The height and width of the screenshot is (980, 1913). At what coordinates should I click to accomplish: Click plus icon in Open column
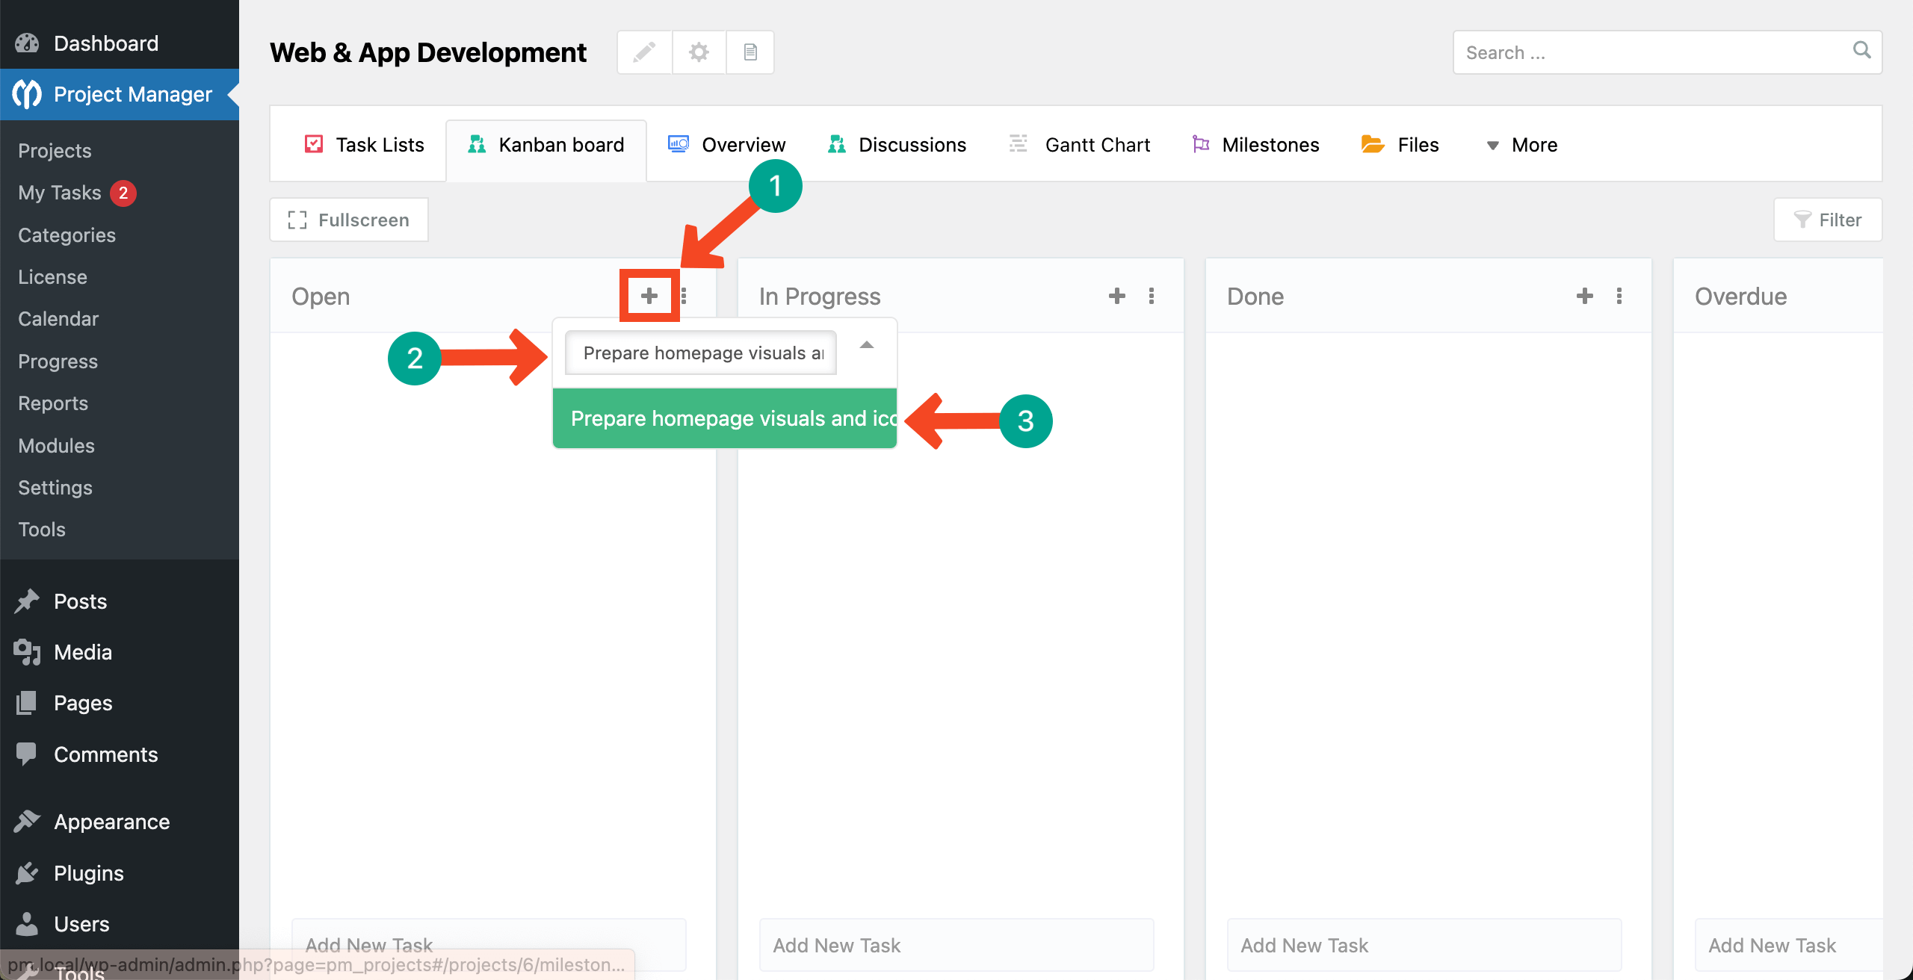click(649, 296)
